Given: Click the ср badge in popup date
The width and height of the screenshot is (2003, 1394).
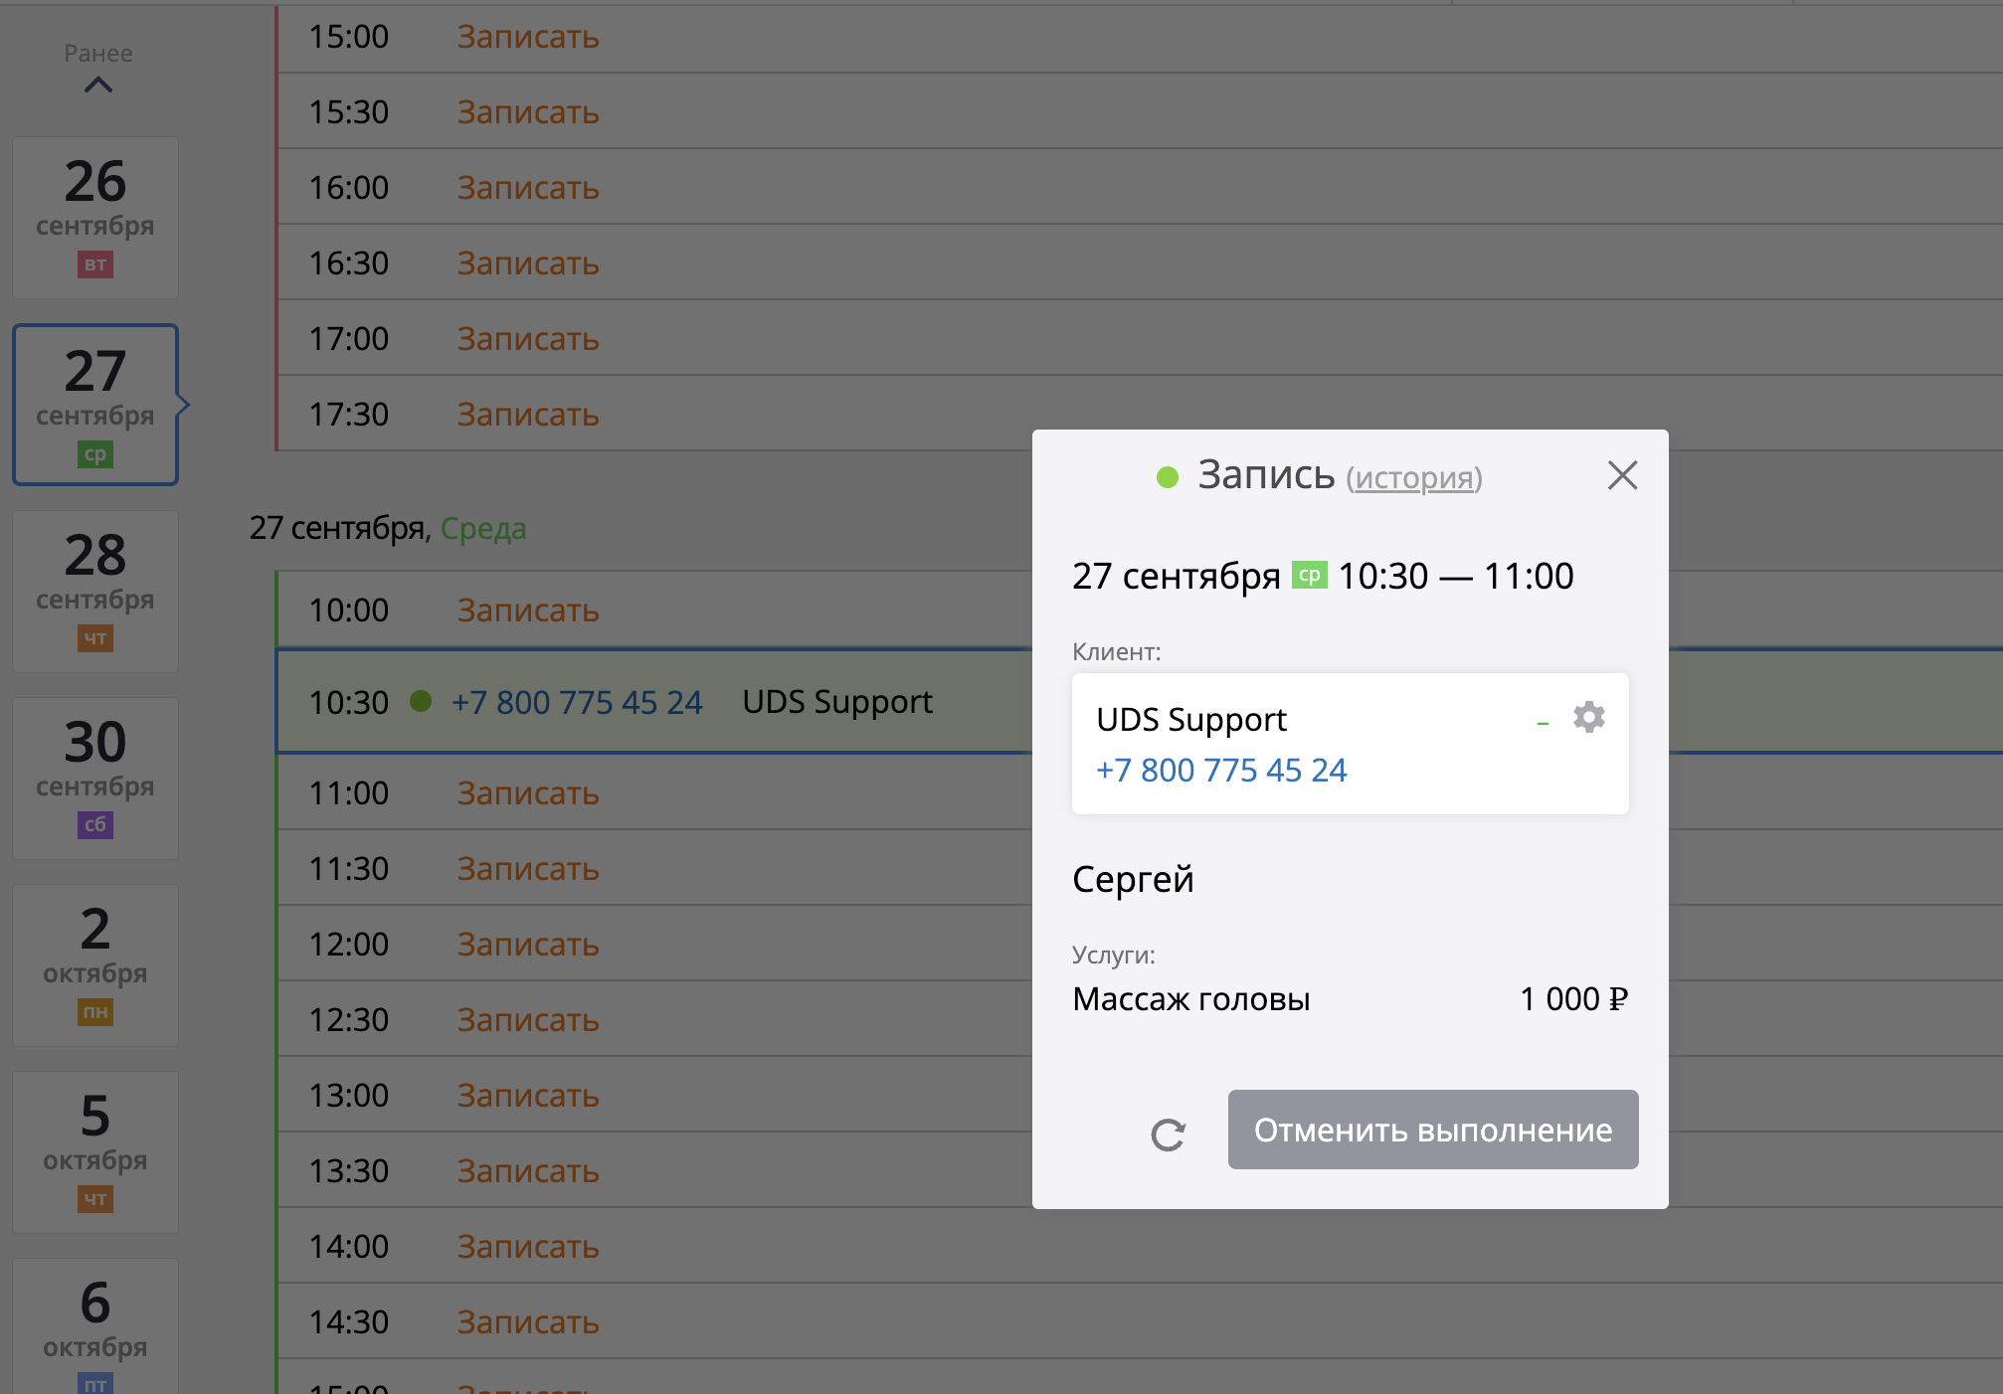Looking at the screenshot, I should point(1309,576).
